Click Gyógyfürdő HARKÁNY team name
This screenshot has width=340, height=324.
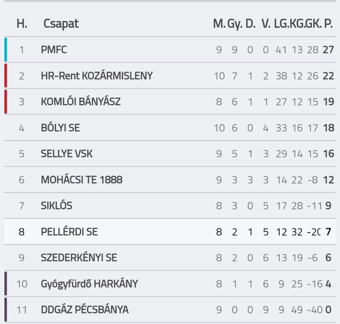[x=89, y=284]
